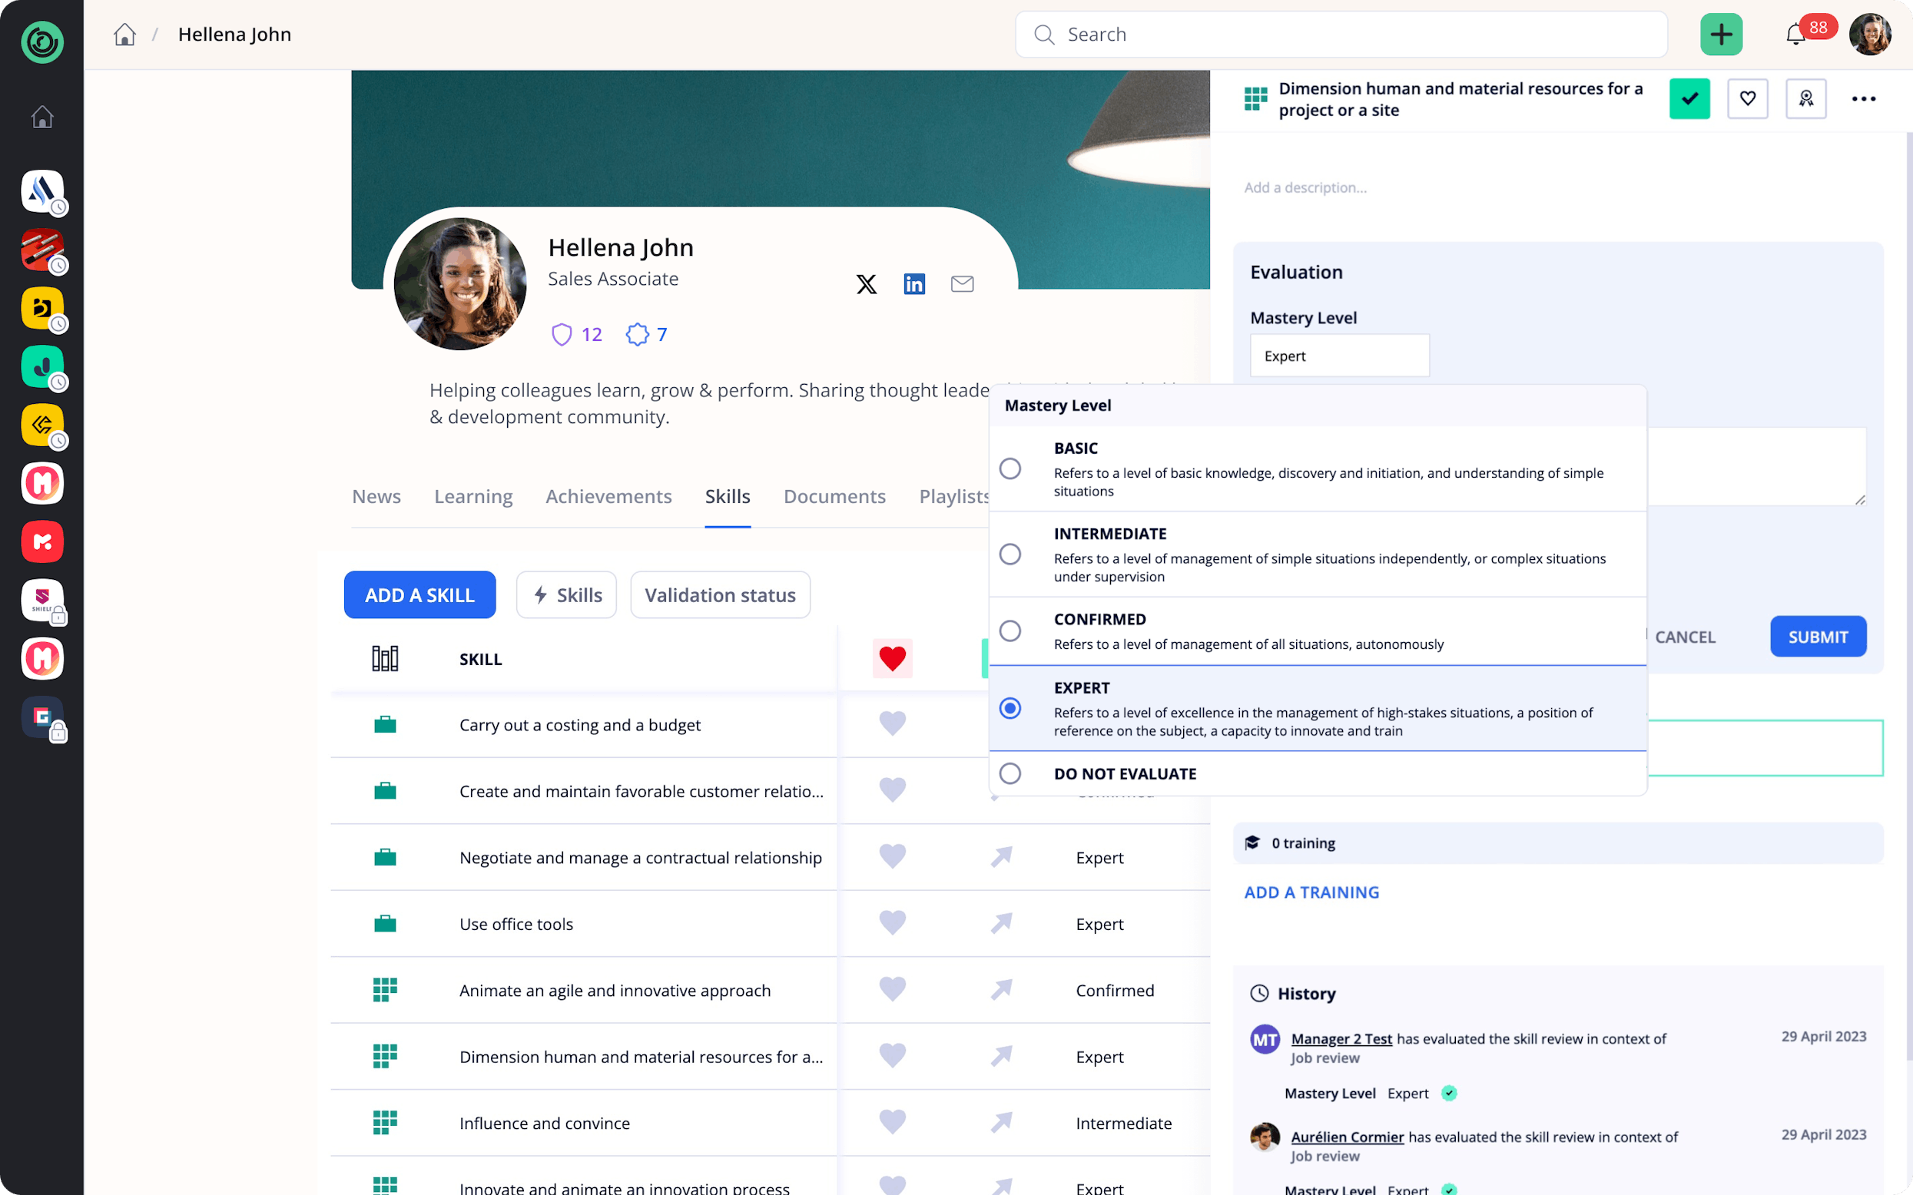This screenshot has width=1913, height=1195.
Task: Click the award ribbon icon in skill panel
Action: point(1805,99)
